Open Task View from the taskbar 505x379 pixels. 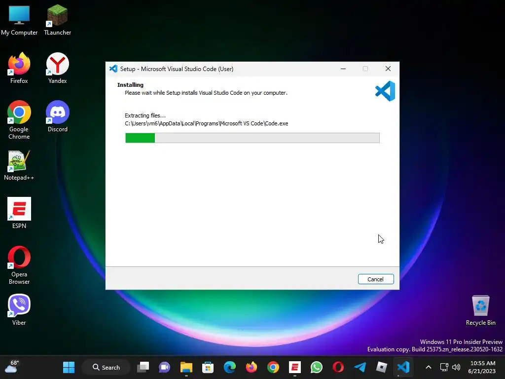(x=143, y=367)
